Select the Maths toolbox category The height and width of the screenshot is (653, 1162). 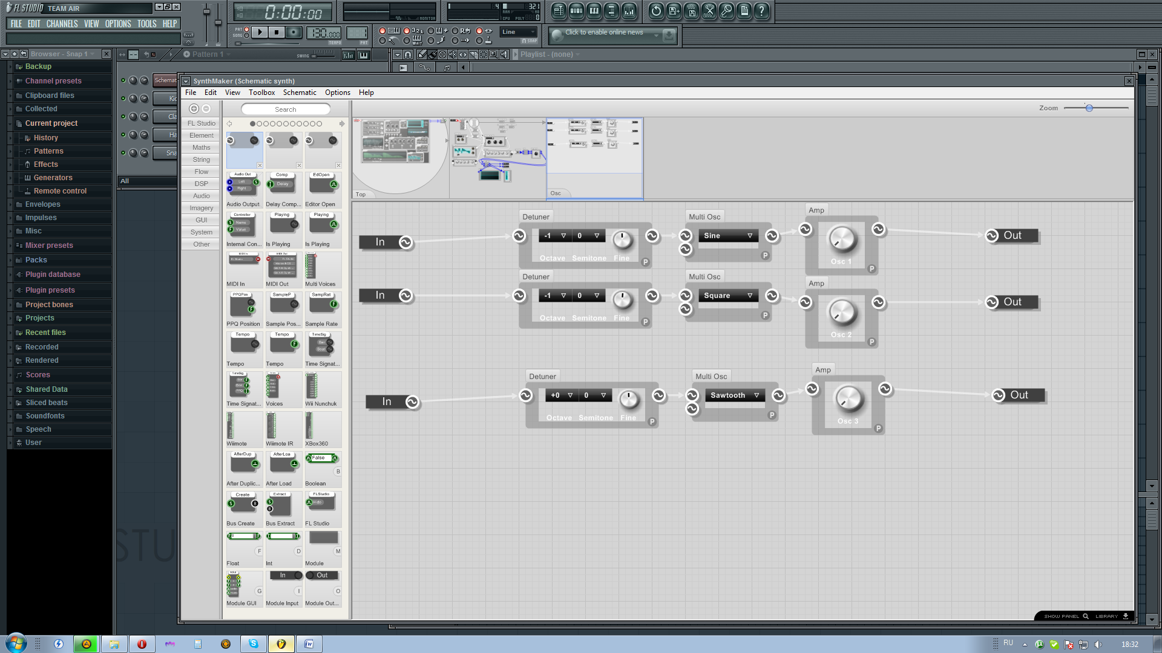(x=201, y=148)
